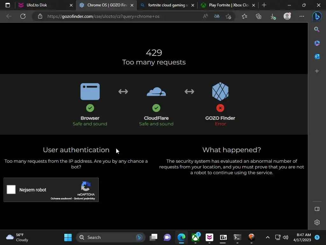Viewport: 326px width, 245px height.
Task: Open the Chat app on taskbar
Action: (167, 237)
